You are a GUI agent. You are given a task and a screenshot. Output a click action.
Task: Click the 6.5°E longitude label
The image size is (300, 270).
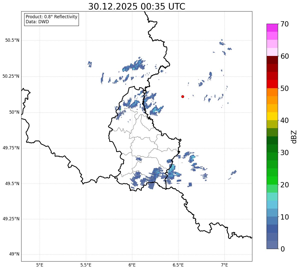[178, 265]
